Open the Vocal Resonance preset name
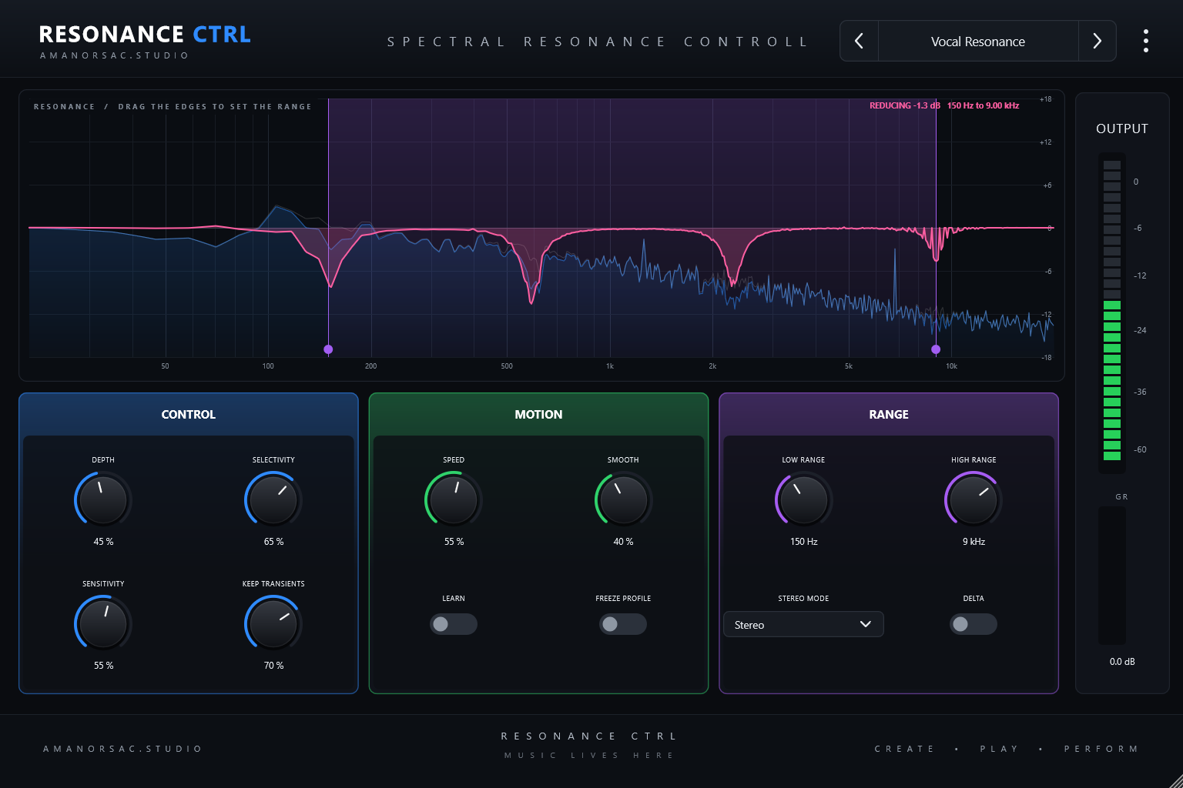1183x788 pixels. click(x=978, y=41)
